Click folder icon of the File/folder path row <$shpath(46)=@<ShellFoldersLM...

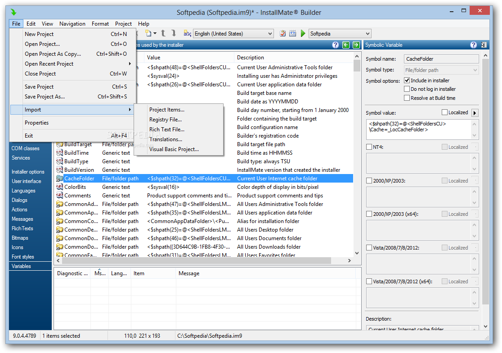pyautogui.click(x=59, y=238)
